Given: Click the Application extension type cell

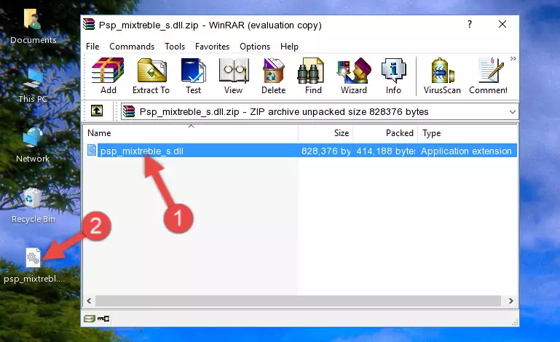Looking at the screenshot, I should 466,151.
